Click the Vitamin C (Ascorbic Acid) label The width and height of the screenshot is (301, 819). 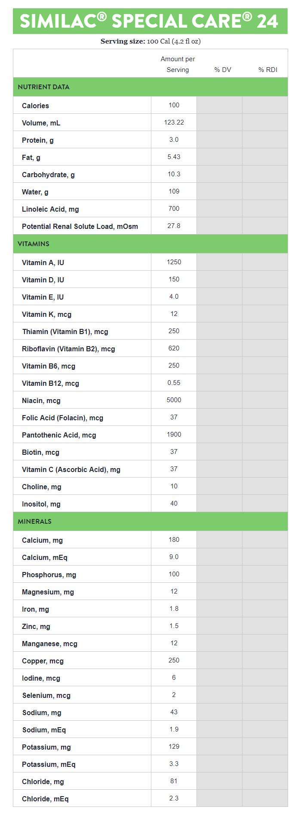coord(71,469)
